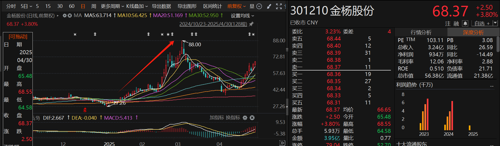Enter fullscreen chart mode
Viewport: 500px width, 146px height.
[x=279, y=6]
